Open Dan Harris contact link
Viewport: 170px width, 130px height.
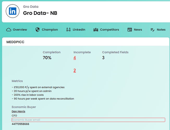click(x=19, y=111)
